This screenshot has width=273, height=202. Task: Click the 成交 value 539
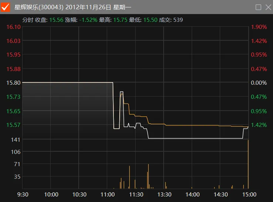pyautogui.click(x=178, y=20)
